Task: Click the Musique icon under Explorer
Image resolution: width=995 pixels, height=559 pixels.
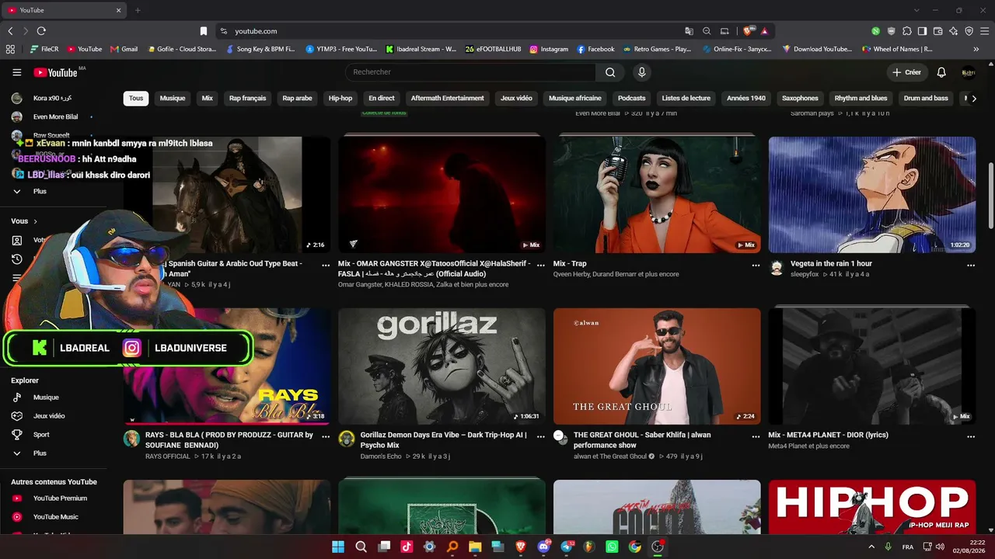Action: point(17,398)
